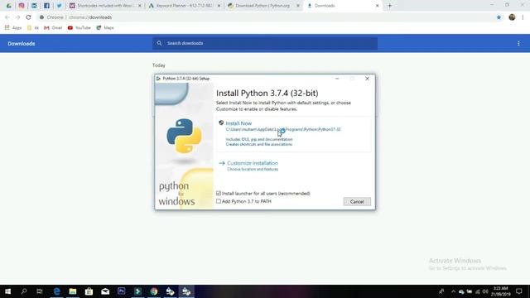This screenshot has width=530, height=298.
Task: Click the Cancel button in setup
Action: 357,201
